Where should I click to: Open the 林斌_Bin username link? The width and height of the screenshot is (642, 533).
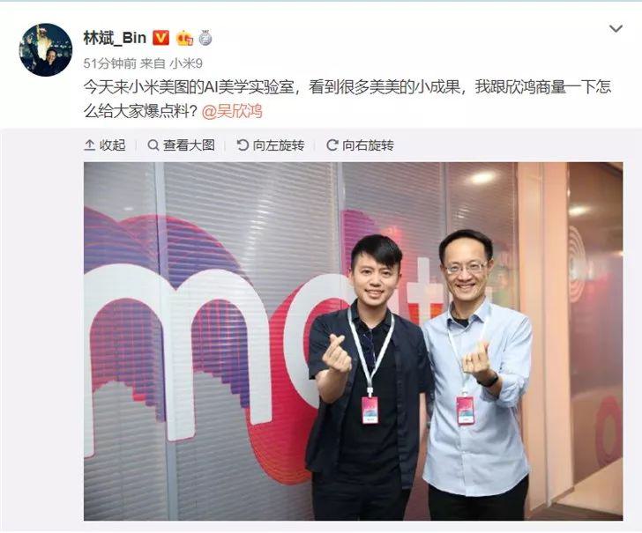pos(115,38)
